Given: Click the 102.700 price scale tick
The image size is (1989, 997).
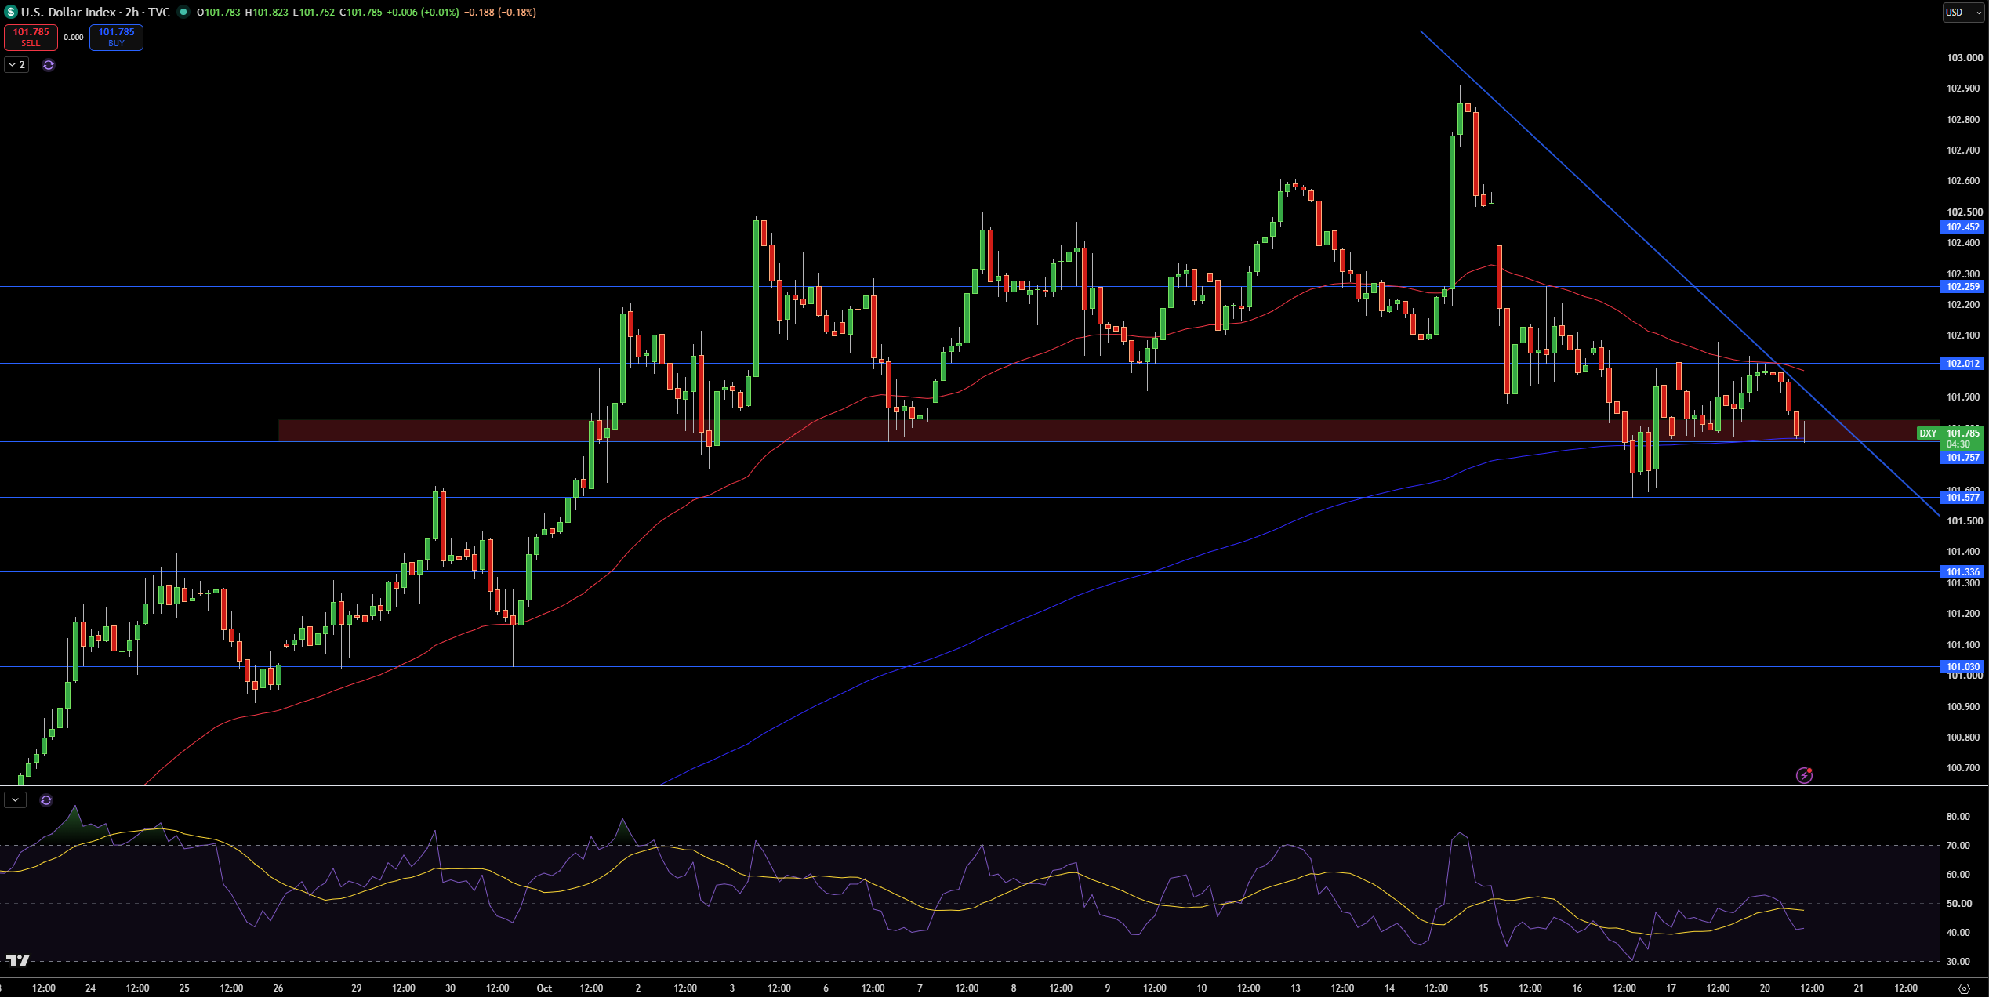Looking at the screenshot, I should 1964,150.
